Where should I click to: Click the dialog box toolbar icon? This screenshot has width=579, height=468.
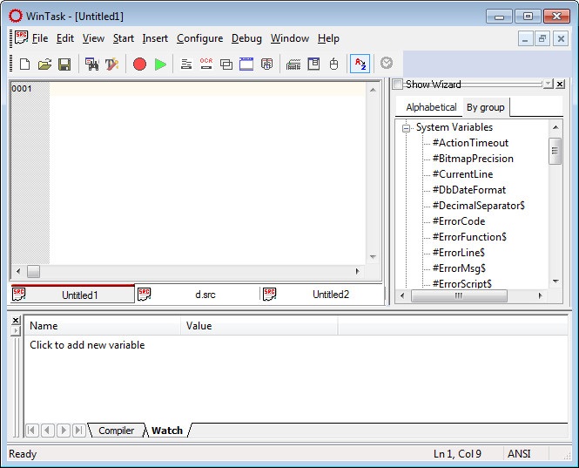[313, 64]
